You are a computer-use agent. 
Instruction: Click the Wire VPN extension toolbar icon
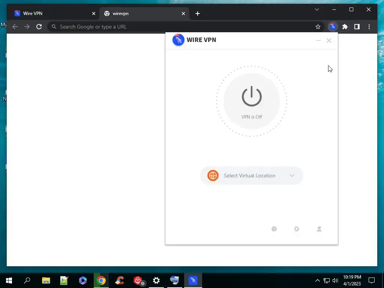[x=333, y=27]
